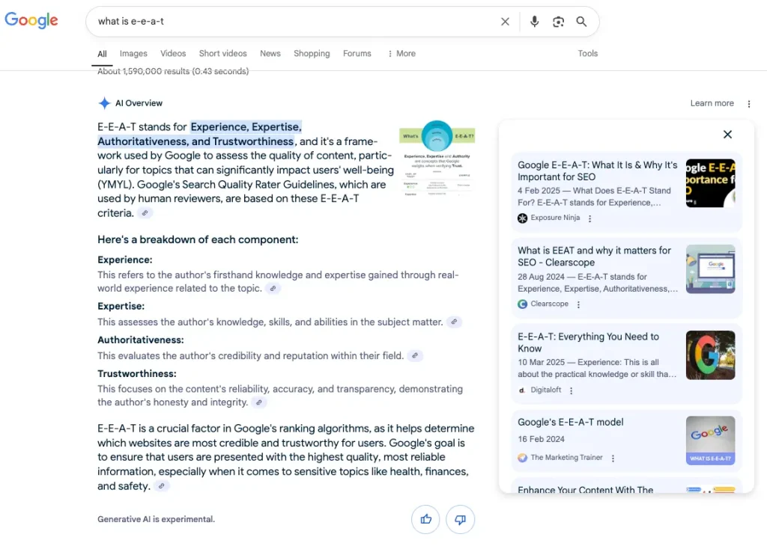767x546 pixels.
Task: Open the E-E-A-T infographic thumbnail
Action: click(x=437, y=159)
